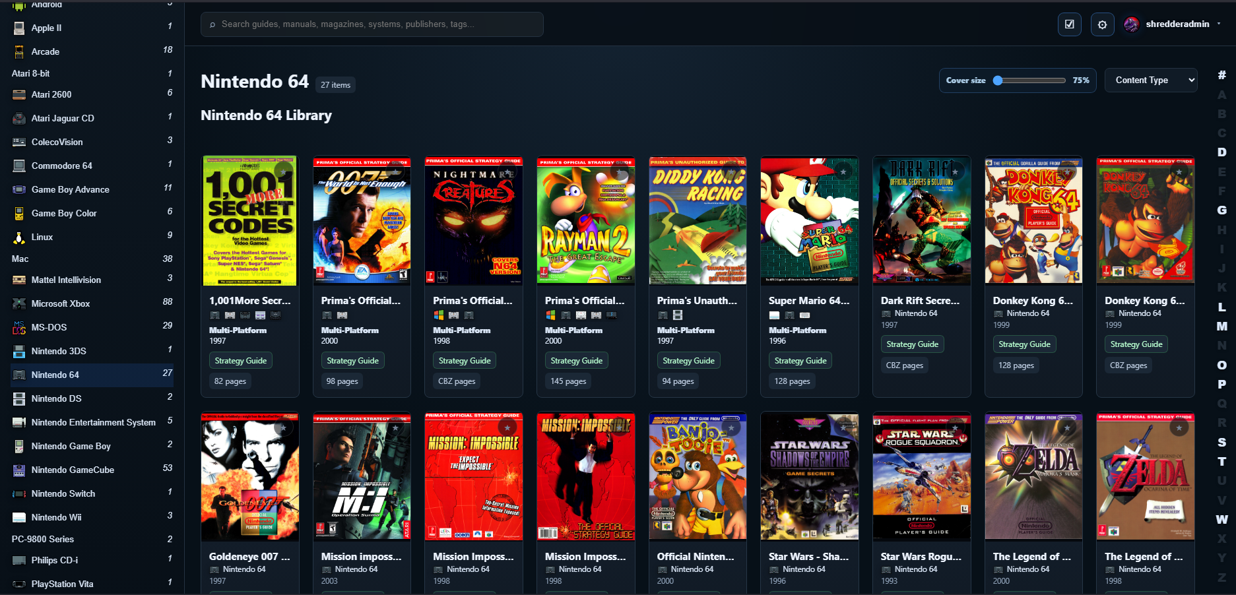The width and height of the screenshot is (1236, 595).
Task: Open the shredderadmin avatar icon
Action: click(1131, 24)
